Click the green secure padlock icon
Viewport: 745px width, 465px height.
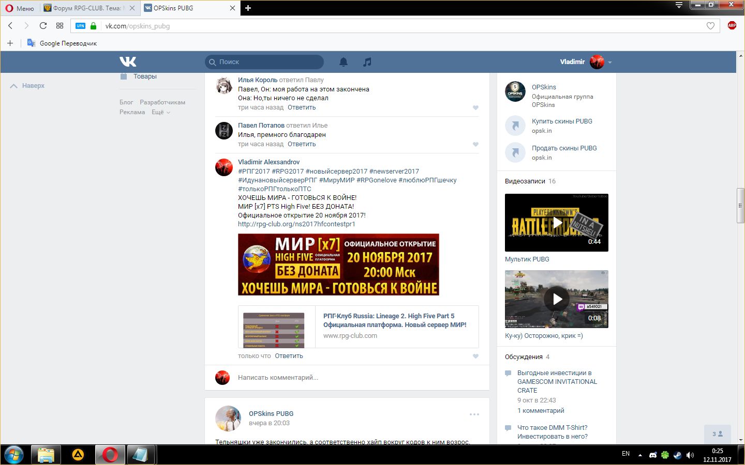pyautogui.click(x=93, y=25)
